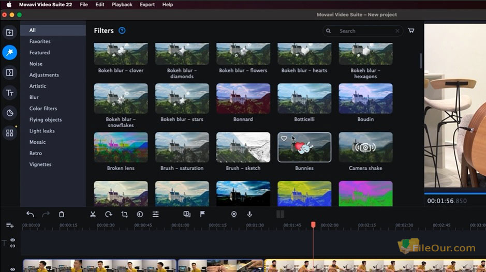Toggle visibility eye of the video track
Image resolution: width=486 pixels, height=272 pixels.
click(x=13, y=269)
